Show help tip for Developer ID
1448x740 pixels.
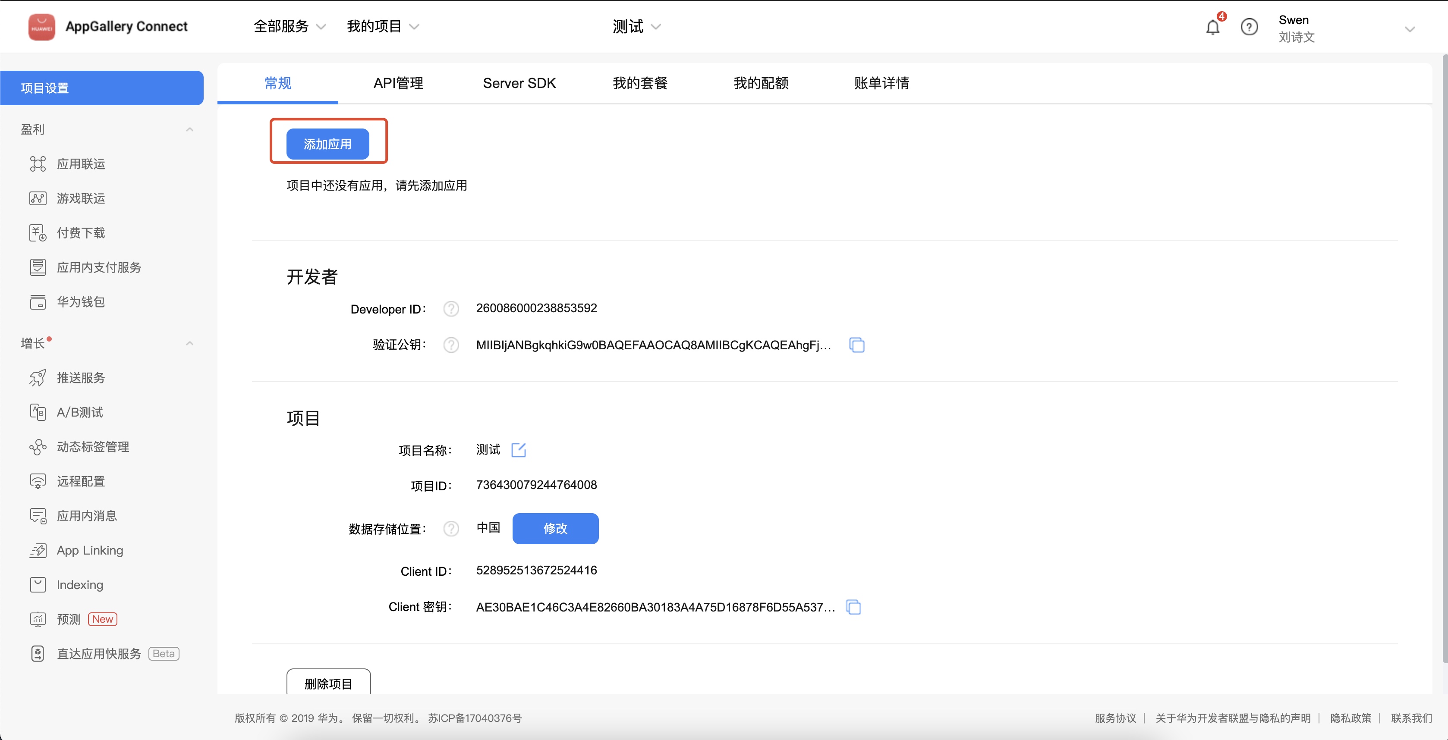tap(451, 308)
